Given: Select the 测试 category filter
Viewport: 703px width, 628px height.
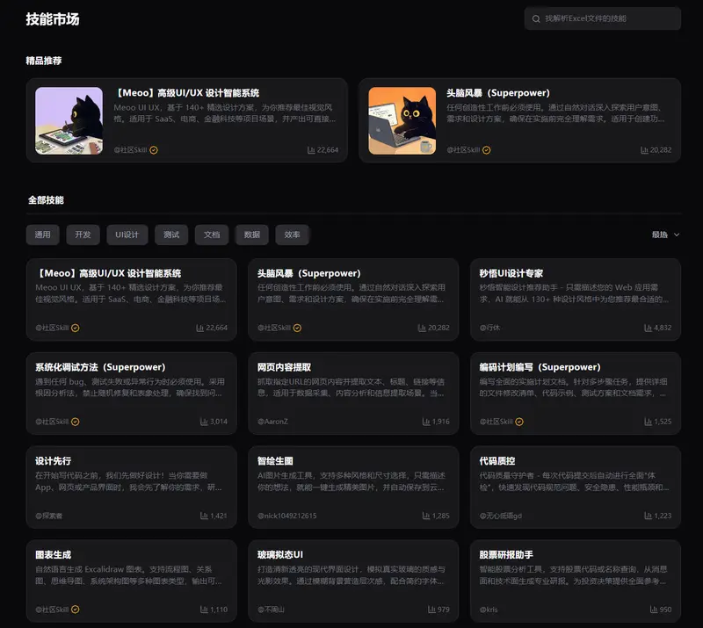Looking at the screenshot, I should click(171, 235).
